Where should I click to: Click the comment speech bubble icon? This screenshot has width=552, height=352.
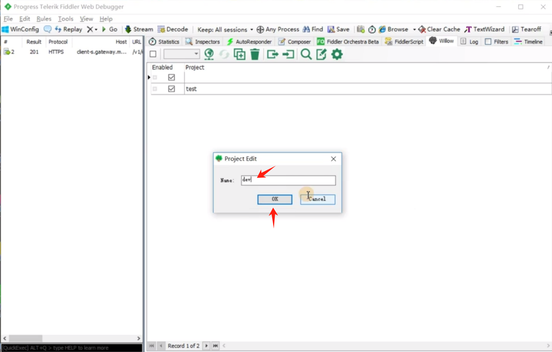48,29
